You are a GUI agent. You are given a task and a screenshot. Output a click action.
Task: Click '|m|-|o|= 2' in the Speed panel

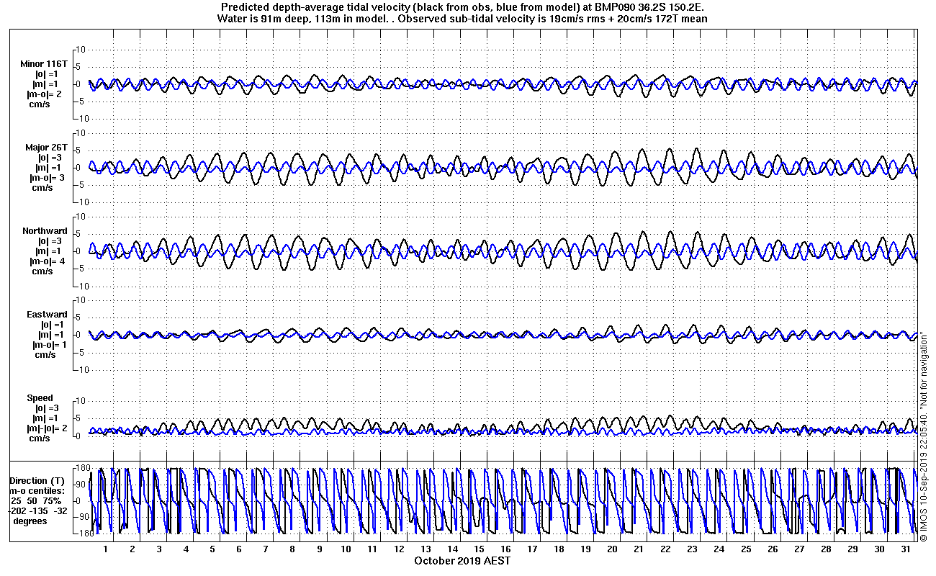[46, 428]
